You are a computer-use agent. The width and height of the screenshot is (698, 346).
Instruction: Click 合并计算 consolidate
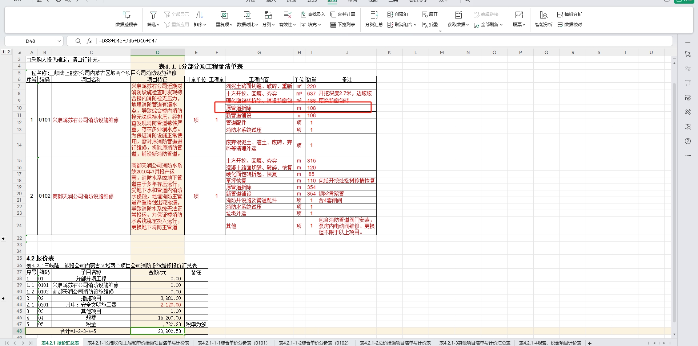(x=343, y=15)
